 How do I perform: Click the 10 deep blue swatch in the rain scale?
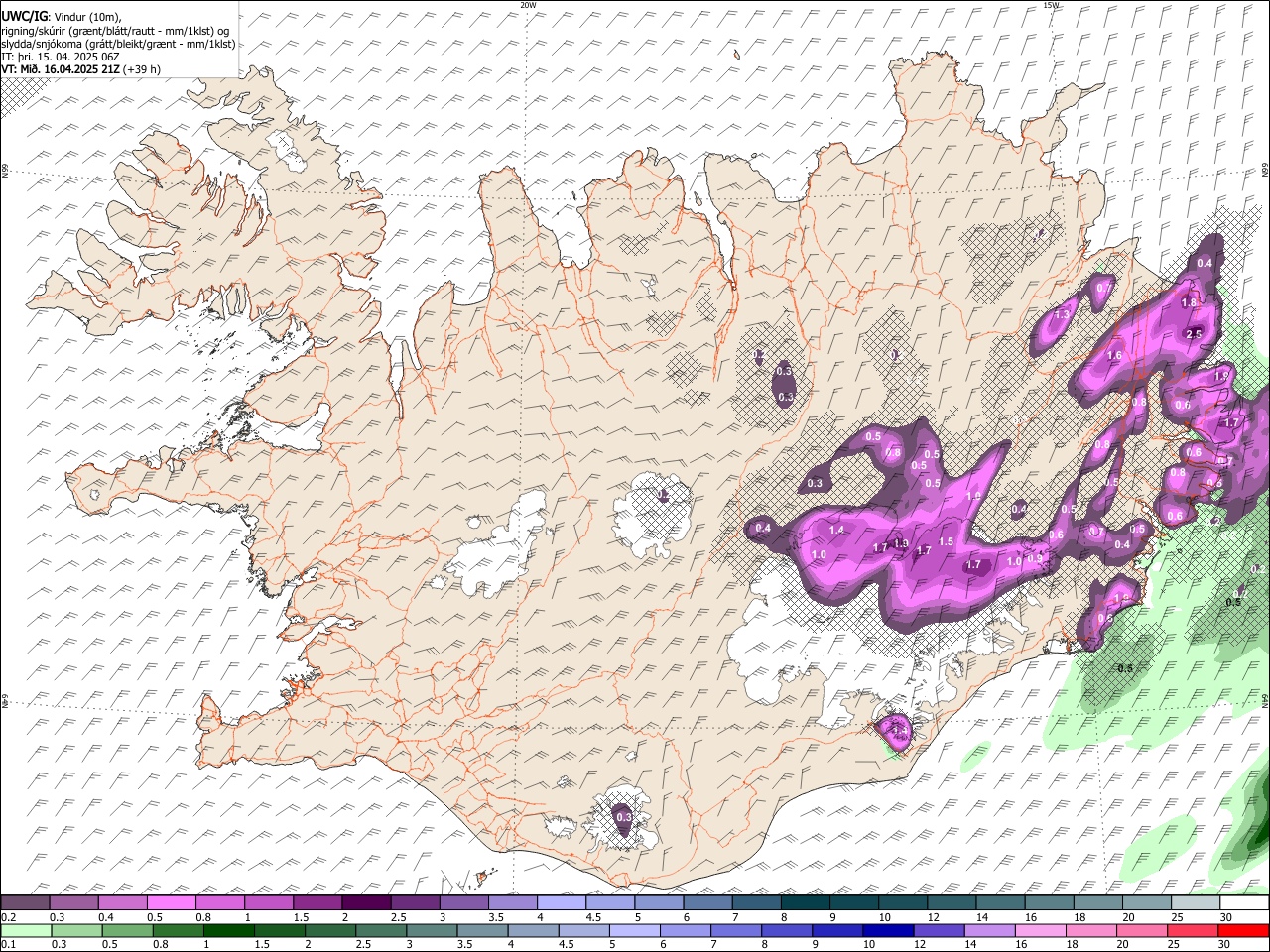887,930
